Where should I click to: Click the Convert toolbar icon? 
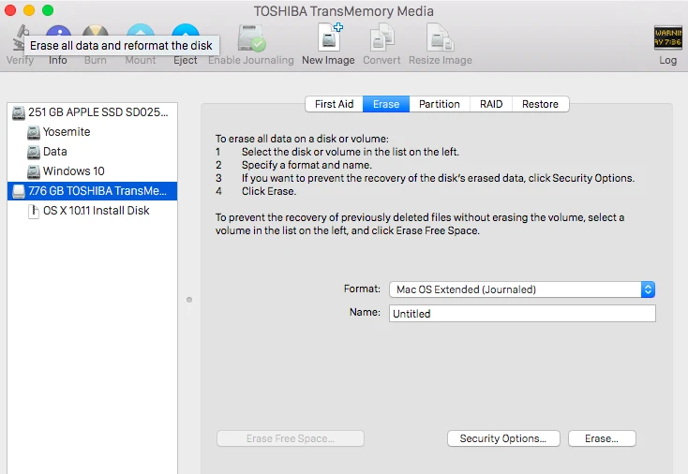[x=381, y=40]
